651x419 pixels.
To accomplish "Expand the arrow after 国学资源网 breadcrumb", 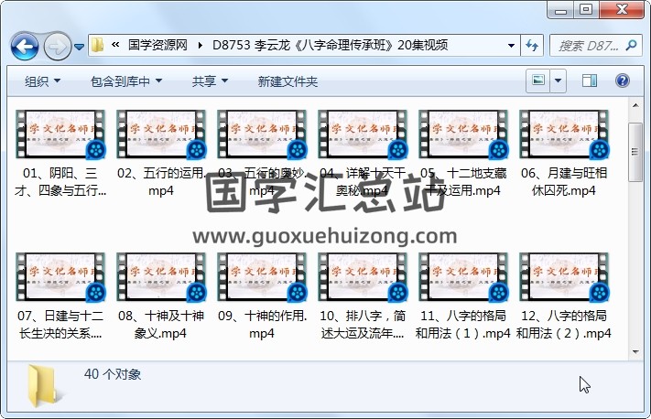I will point(201,45).
